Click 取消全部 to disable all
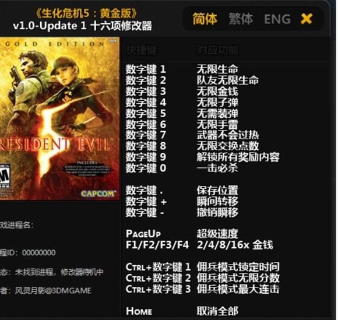Image resolution: width=338 pixels, height=320 pixels. (x=217, y=311)
